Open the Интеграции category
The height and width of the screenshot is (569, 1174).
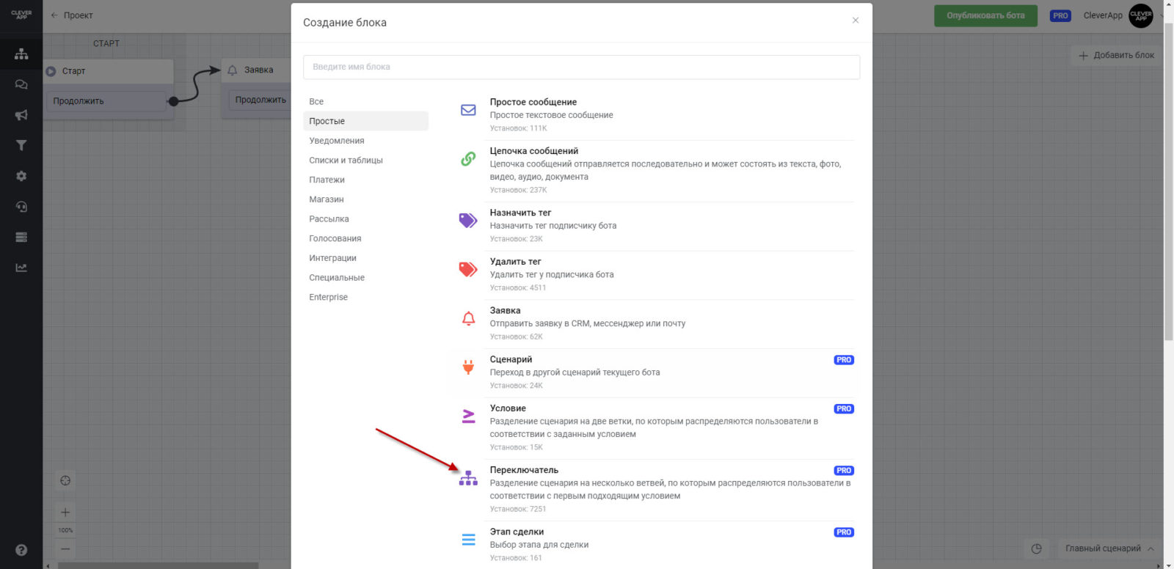click(332, 258)
